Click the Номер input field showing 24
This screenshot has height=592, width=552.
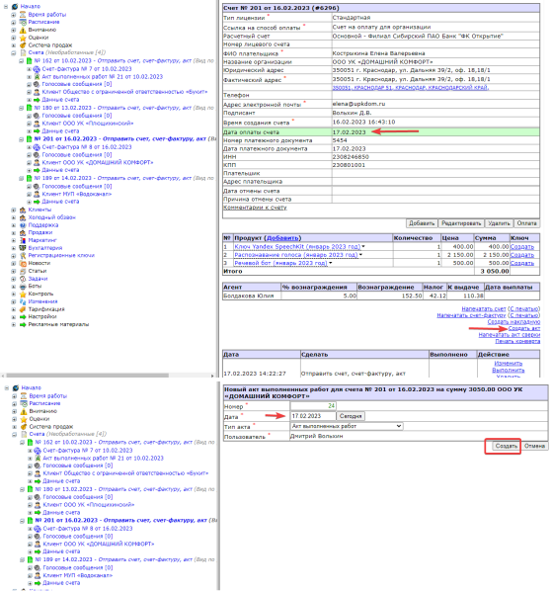pyautogui.click(x=313, y=406)
